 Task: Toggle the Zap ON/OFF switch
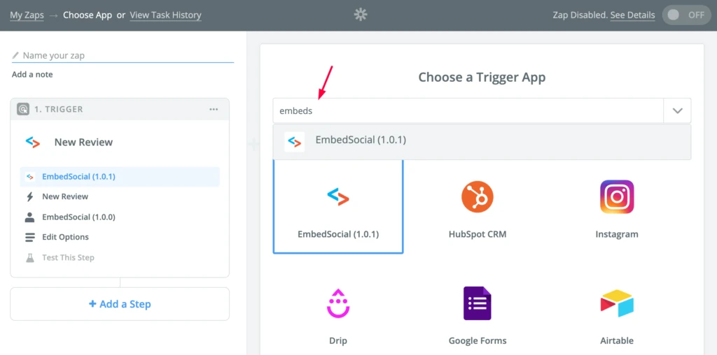click(x=686, y=15)
